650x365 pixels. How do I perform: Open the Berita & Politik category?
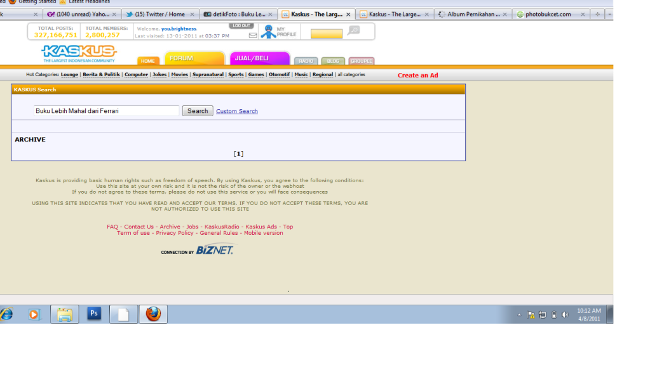click(101, 74)
